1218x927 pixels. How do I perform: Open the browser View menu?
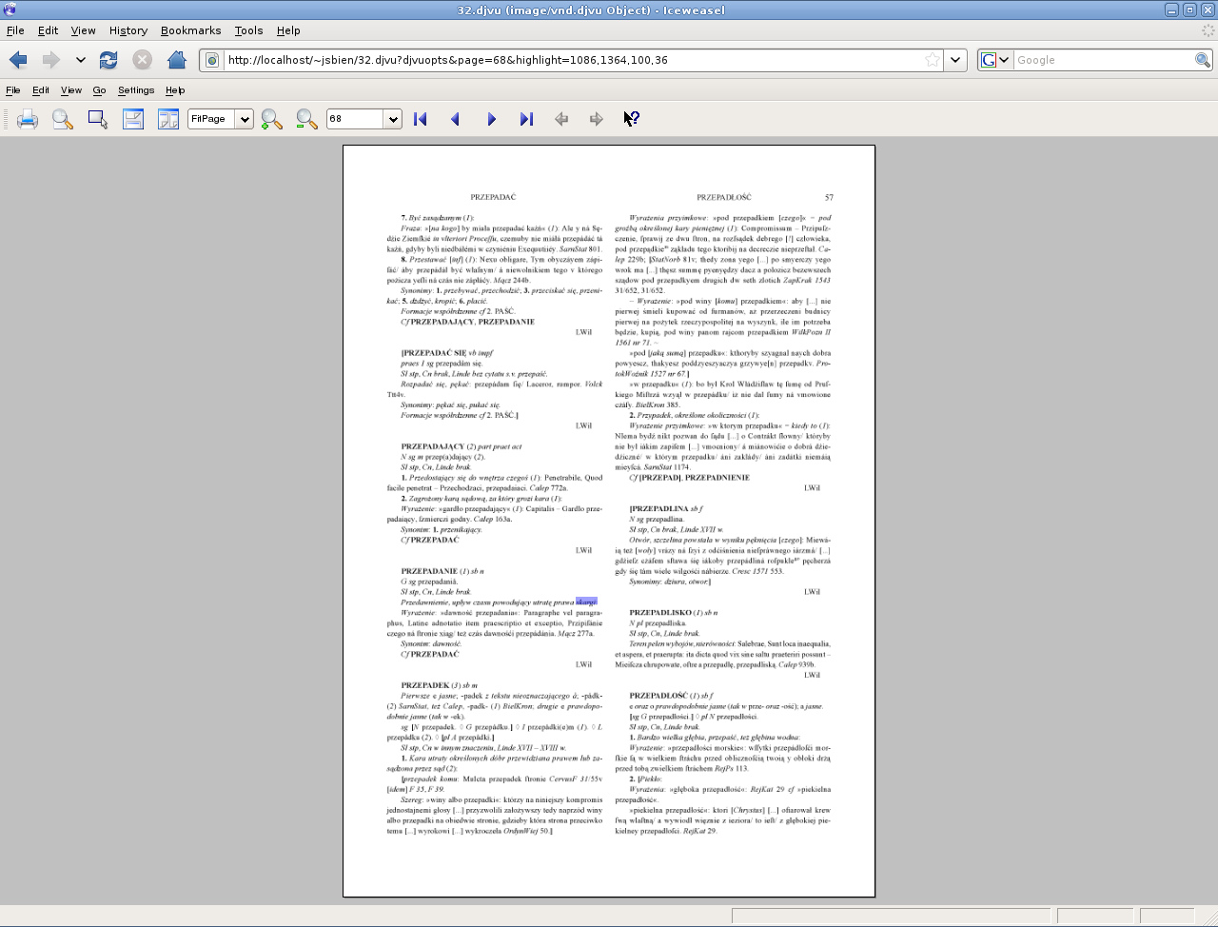coord(84,30)
